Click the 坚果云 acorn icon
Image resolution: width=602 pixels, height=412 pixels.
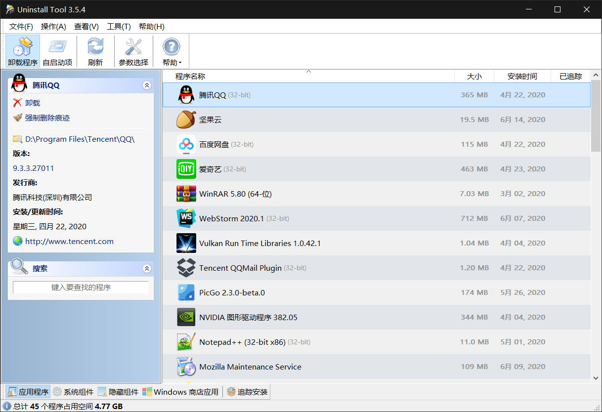pos(186,120)
